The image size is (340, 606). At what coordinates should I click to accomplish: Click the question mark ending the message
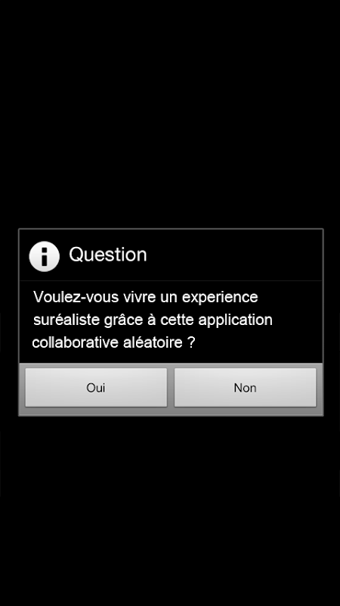191,342
